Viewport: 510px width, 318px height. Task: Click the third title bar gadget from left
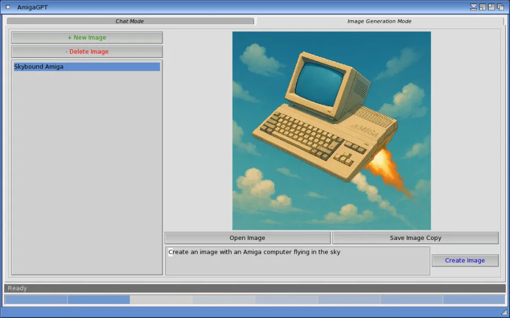click(491, 7)
